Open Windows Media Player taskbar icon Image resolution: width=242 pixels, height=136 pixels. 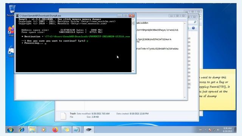point(43,130)
